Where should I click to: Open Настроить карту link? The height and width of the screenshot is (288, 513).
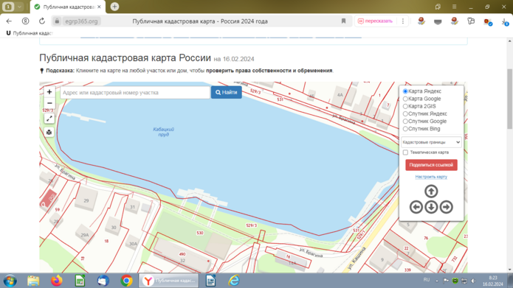[x=431, y=177]
